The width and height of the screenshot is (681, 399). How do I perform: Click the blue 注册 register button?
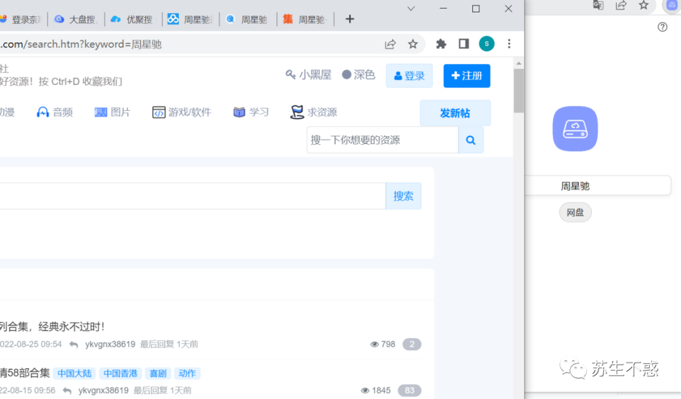tap(467, 76)
